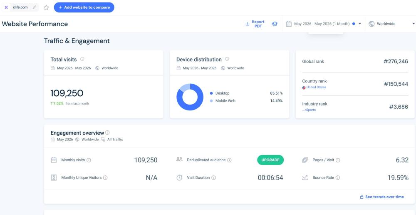Click the info icon next to Visit Duration
The width and height of the screenshot is (416, 215).
[x=213, y=178]
